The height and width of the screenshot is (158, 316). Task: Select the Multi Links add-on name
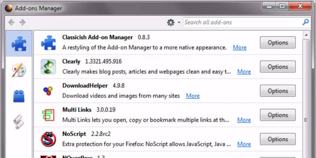pyautogui.click(x=77, y=110)
